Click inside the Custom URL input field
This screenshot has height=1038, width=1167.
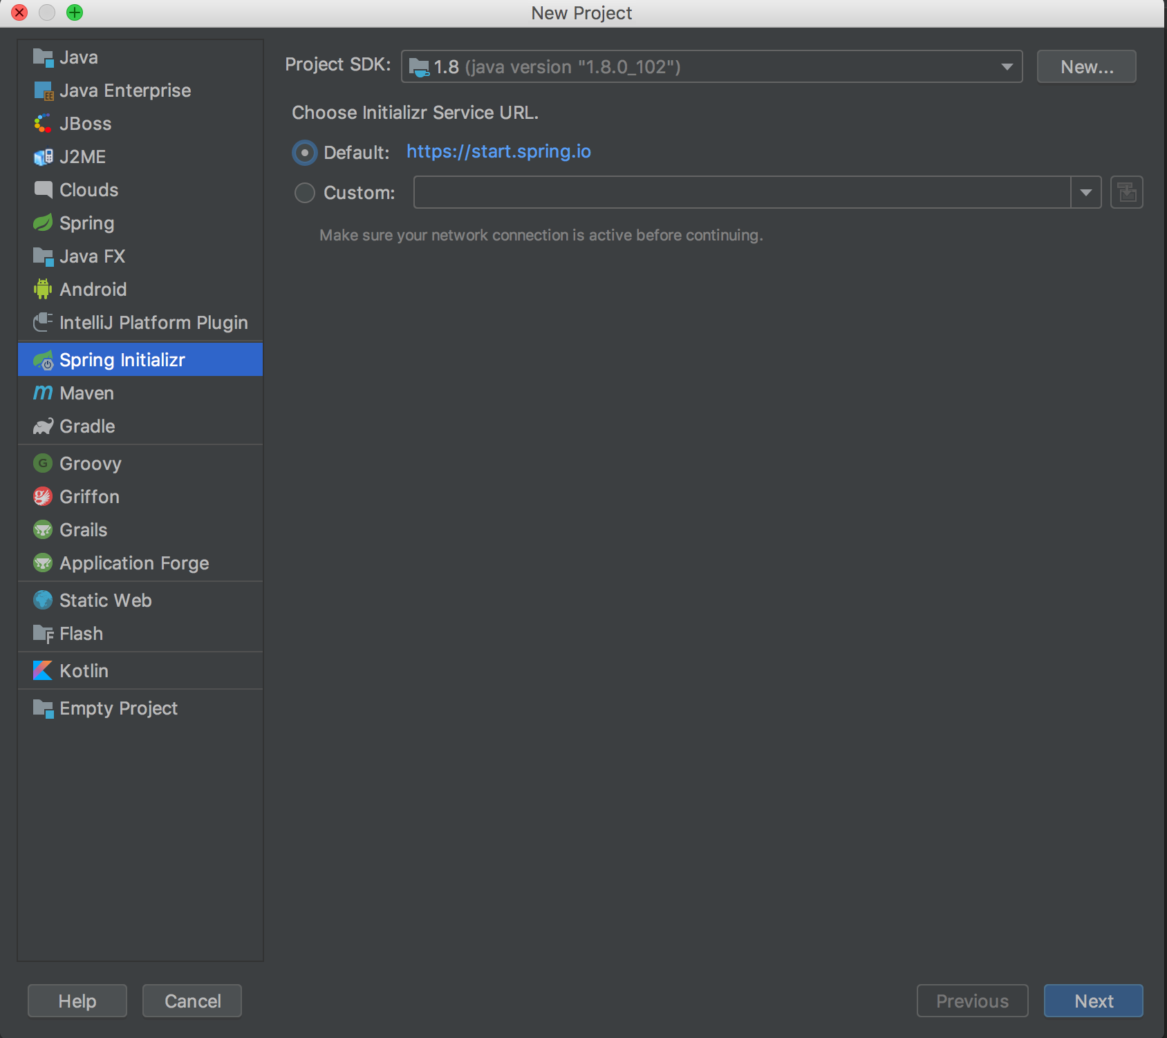742,192
